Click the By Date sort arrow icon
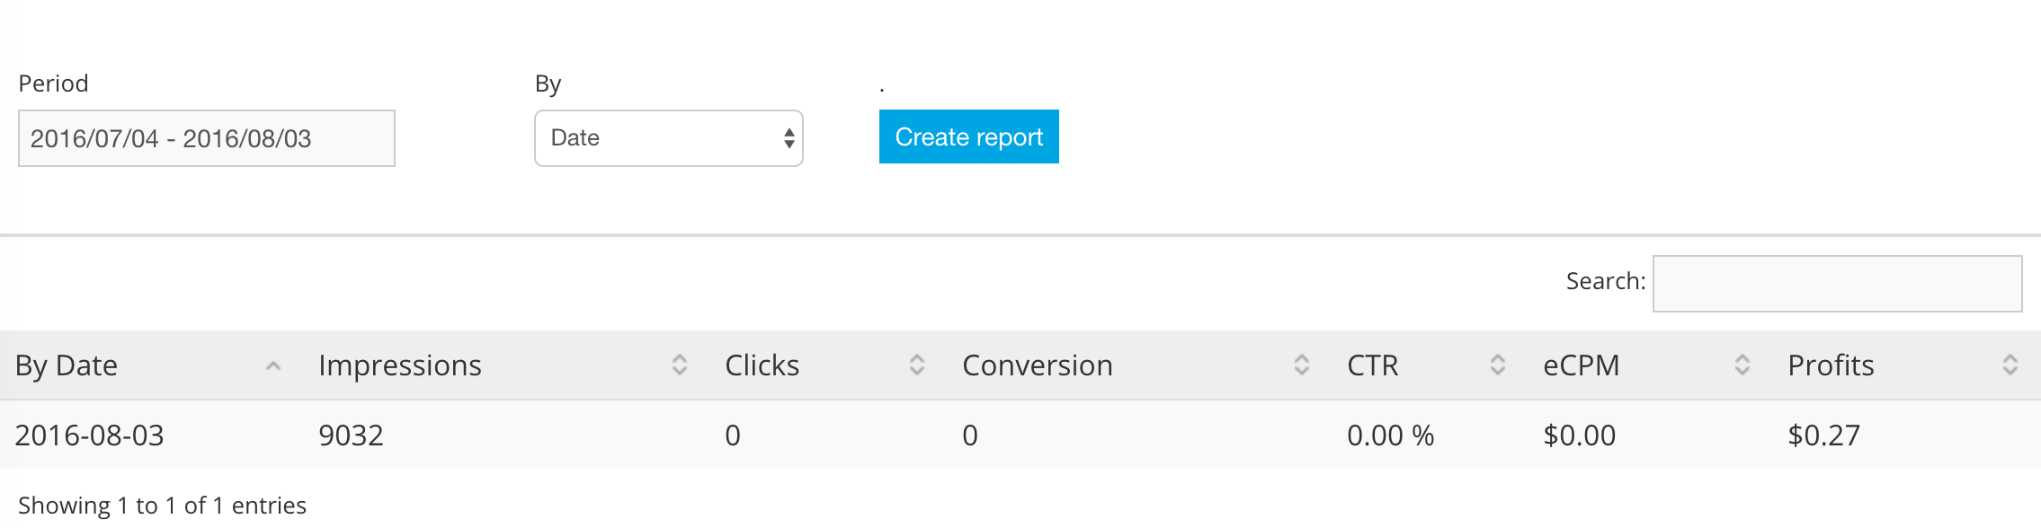This screenshot has width=2041, height=528. (x=273, y=365)
